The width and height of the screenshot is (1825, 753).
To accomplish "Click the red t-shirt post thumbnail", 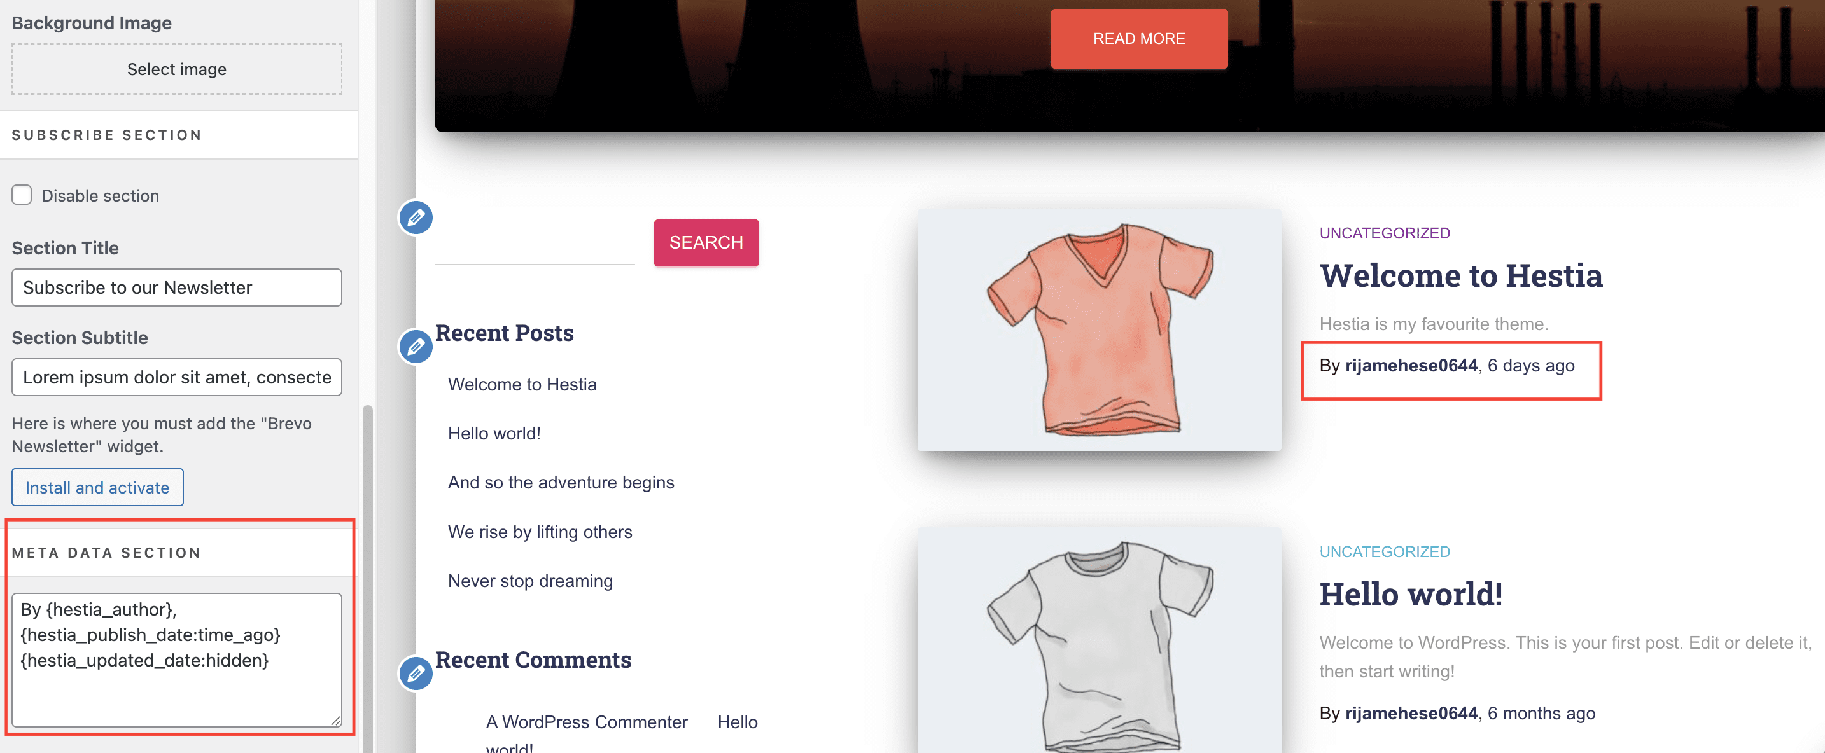I will 1099,329.
